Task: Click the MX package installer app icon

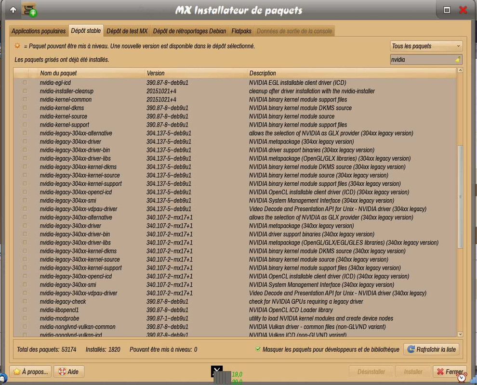Action: (29, 10)
